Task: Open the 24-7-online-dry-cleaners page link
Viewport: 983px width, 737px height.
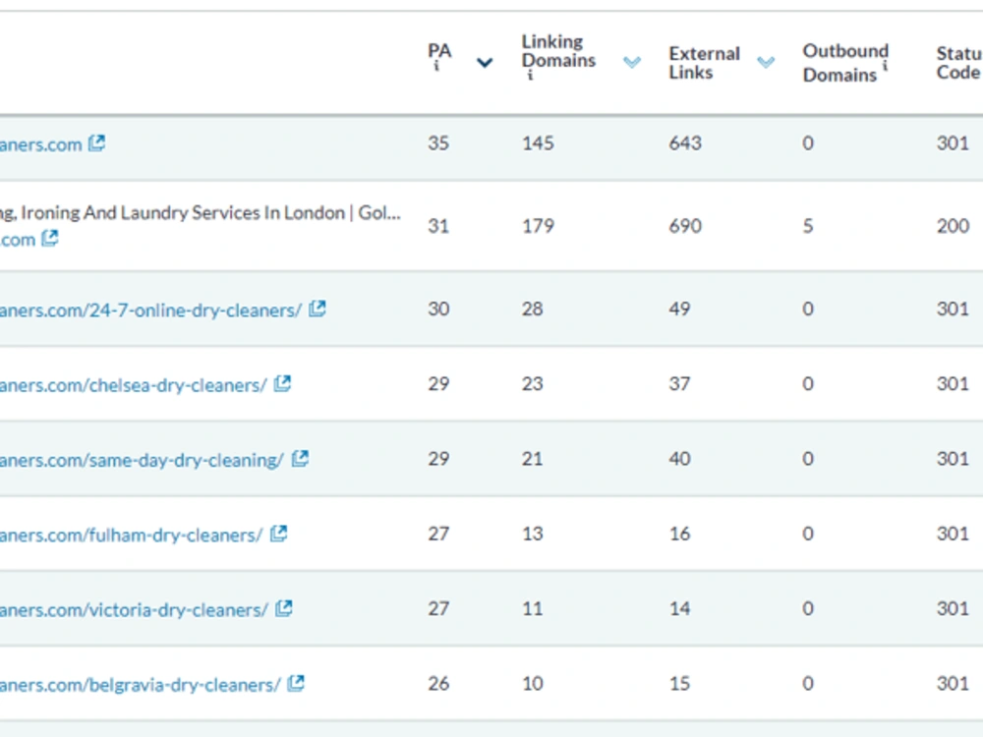Action: click(x=151, y=311)
